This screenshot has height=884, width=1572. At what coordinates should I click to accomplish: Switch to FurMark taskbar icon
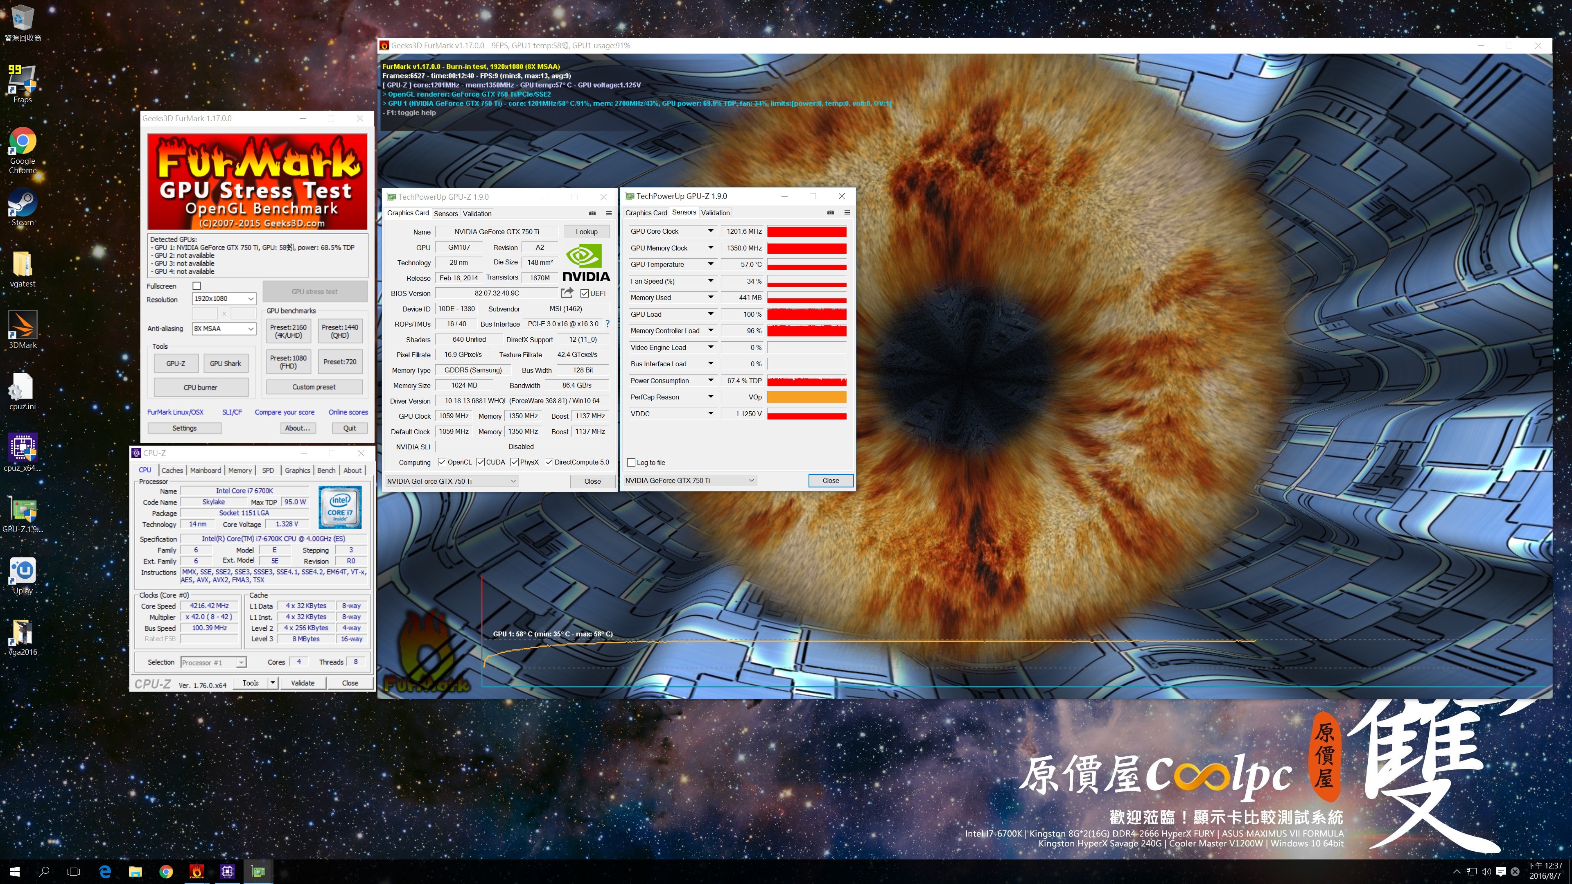(196, 872)
